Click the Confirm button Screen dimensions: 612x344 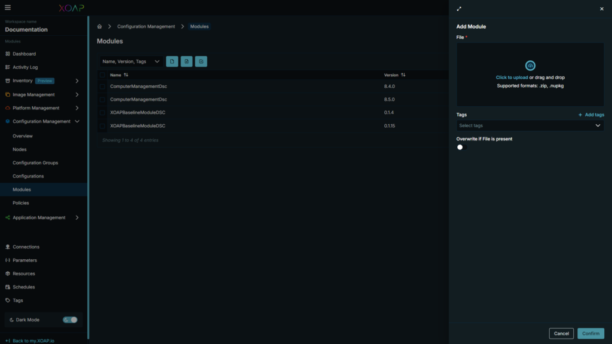(590, 333)
